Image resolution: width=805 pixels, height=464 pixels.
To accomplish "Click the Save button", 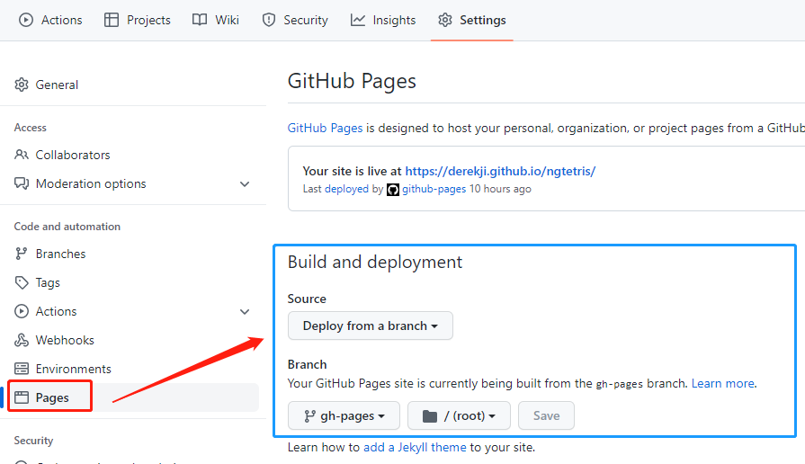I will 546,415.
